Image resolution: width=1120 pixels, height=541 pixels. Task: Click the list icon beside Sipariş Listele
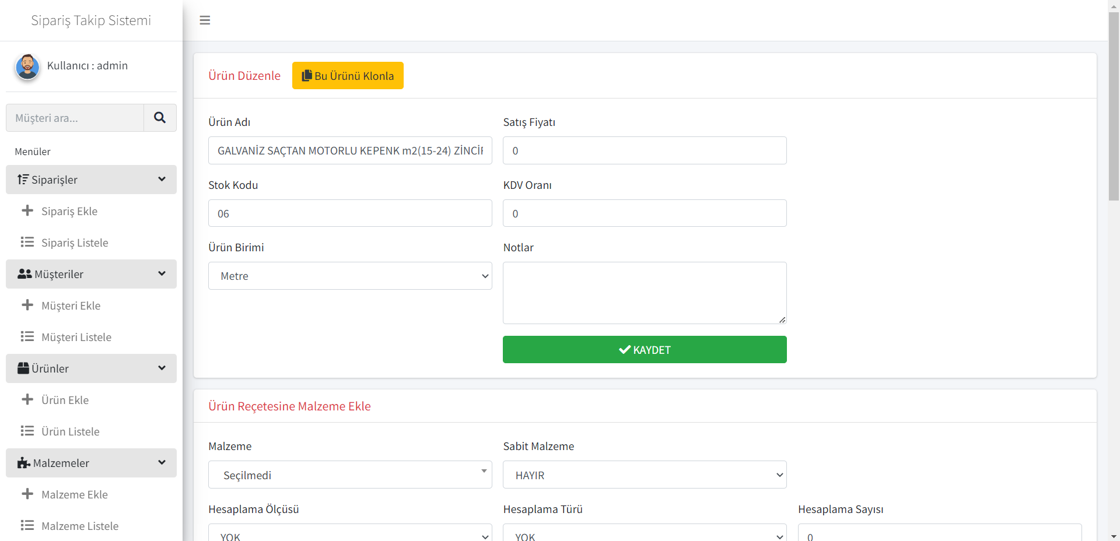tap(27, 242)
